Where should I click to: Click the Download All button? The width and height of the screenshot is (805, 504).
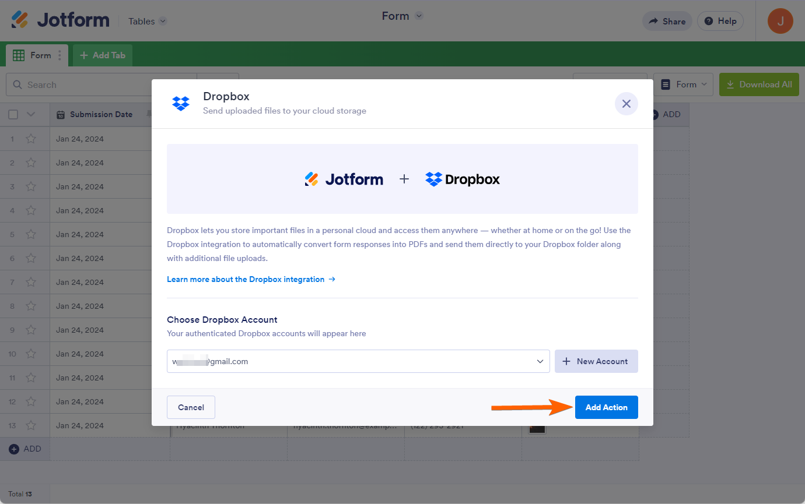pos(759,84)
